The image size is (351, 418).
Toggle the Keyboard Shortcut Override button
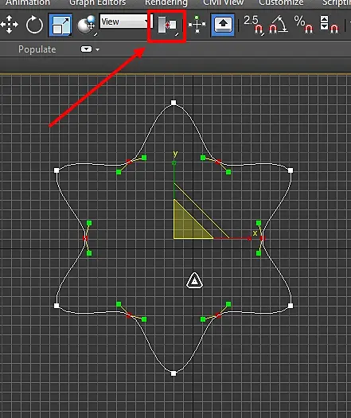tap(223, 25)
